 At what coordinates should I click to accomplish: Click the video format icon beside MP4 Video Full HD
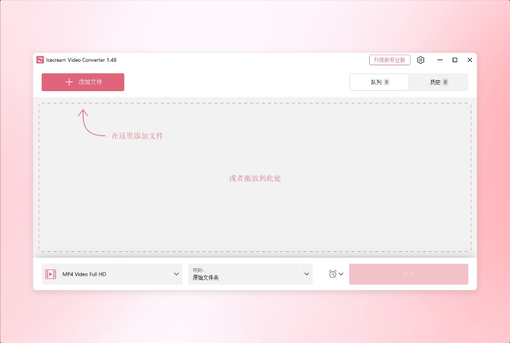[51, 274]
